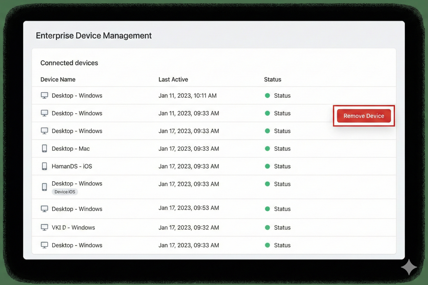The height and width of the screenshot is (285, 428).
Task: Sort the table by Last Active
Action: (x=173, y=79)
